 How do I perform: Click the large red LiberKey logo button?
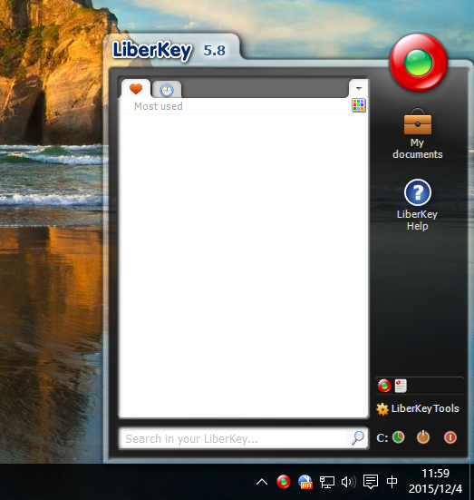pyautogui.click(x=418, y=63)
